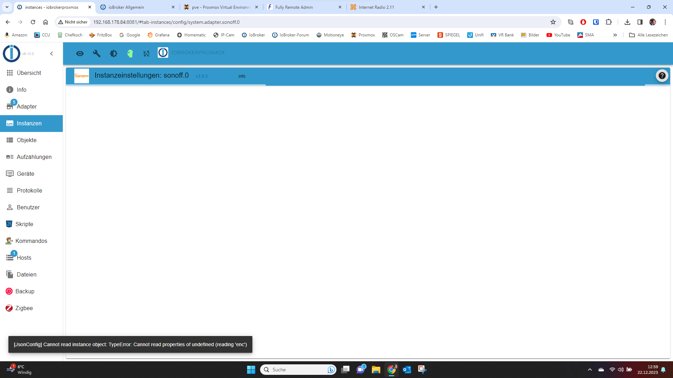673x378 pixels.
Task: Open Windows Start menu
Action: click(x=251, y=370)
